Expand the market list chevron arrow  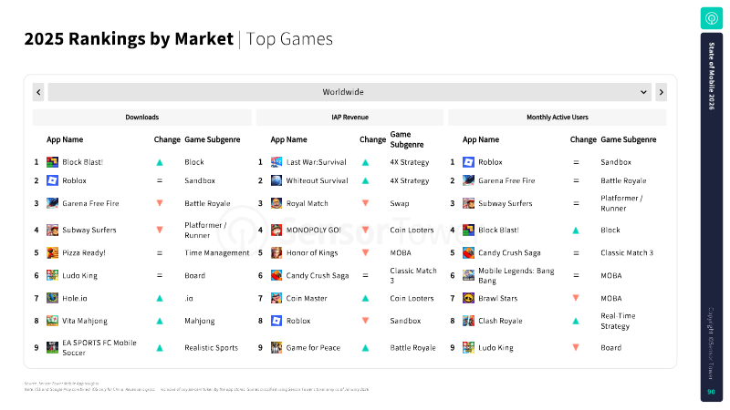coord(645,92)
